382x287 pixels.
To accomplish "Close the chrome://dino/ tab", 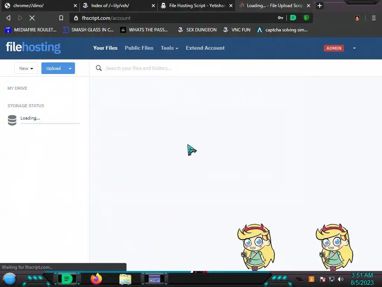I will pos(75,5).
